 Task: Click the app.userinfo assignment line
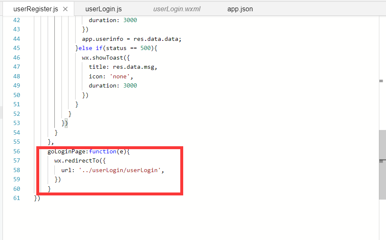(x=132, y=39)
